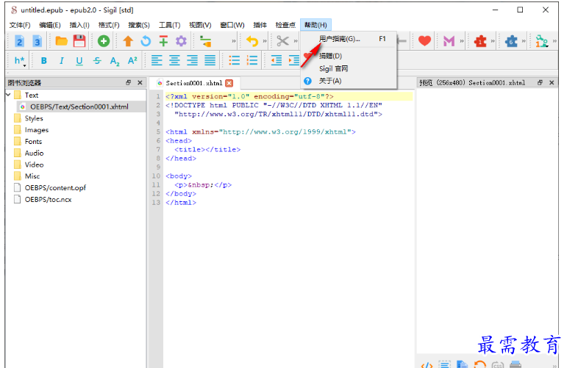
Task: Click the Undo arrow toolbar icon
Action: pos(252,41)
